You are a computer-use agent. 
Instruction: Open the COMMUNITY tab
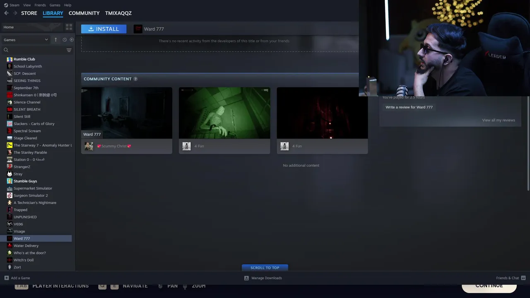(x=84, y=13)
